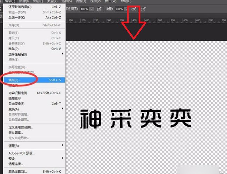227x174 pixels.
Task: Open the 帮助(H) menu in menu bar
Action: pos(126,1)
